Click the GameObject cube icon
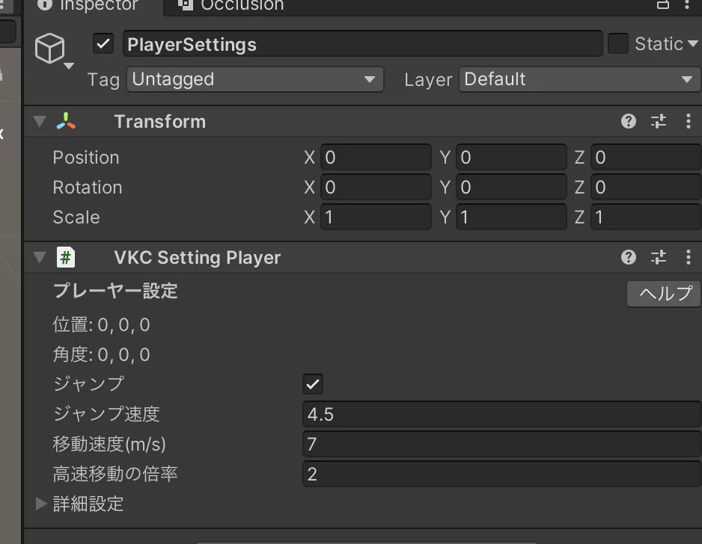702x544 pixels. tap(49, 49)
